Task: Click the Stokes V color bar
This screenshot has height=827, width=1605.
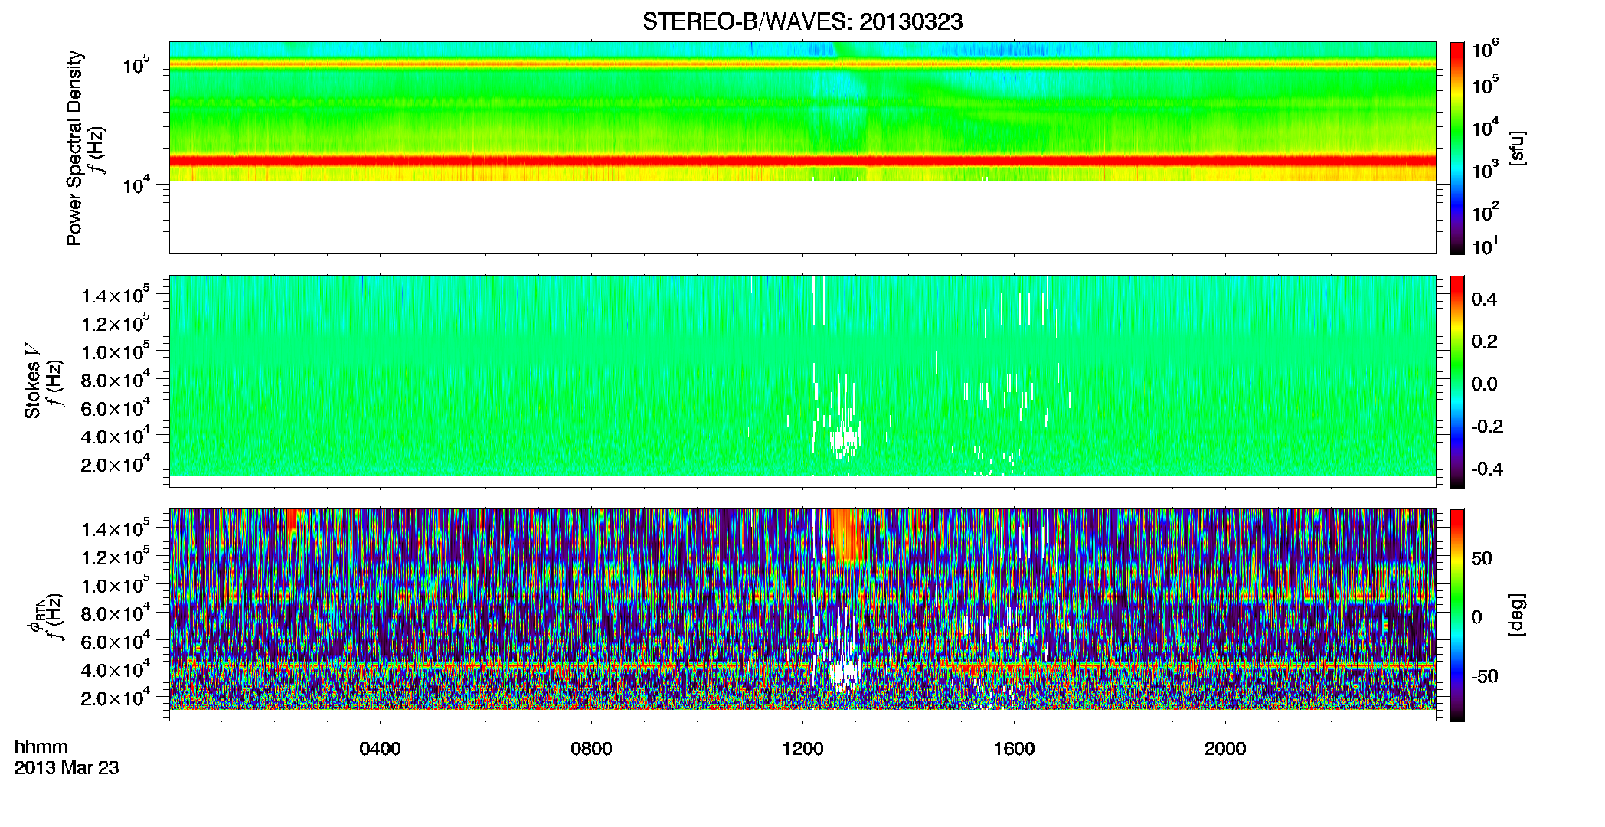Action: pos(1457,381)
